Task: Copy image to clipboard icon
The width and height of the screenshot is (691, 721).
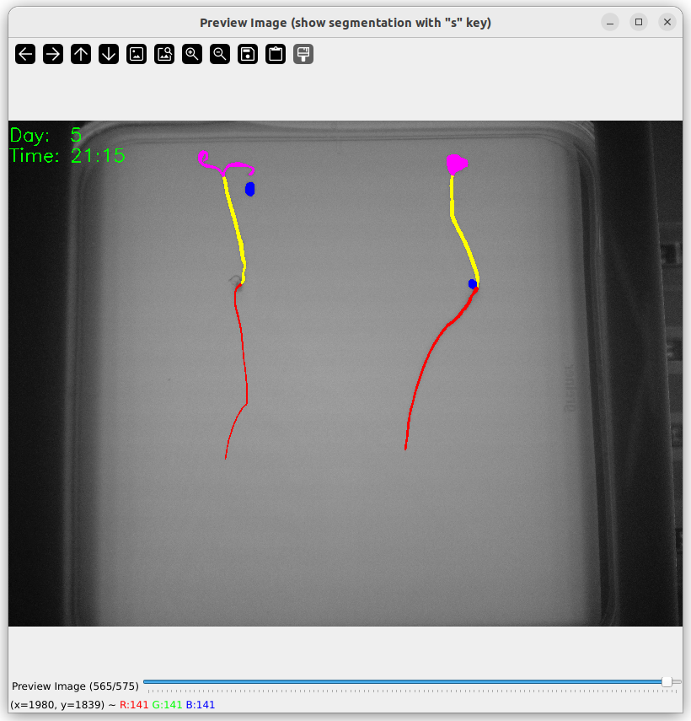Action: [x=276, y=55]
